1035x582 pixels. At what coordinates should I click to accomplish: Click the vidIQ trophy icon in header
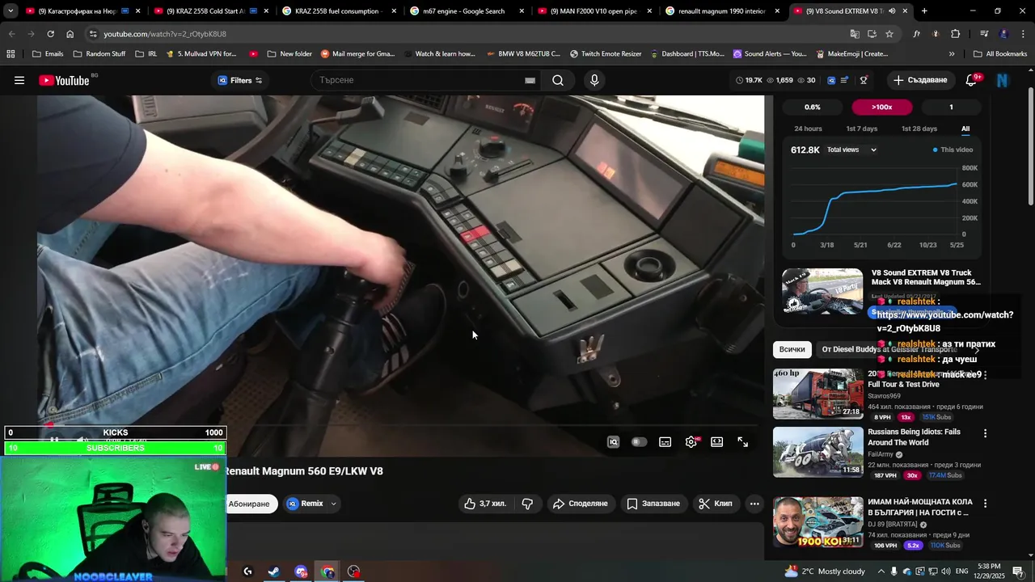(864, 80)
